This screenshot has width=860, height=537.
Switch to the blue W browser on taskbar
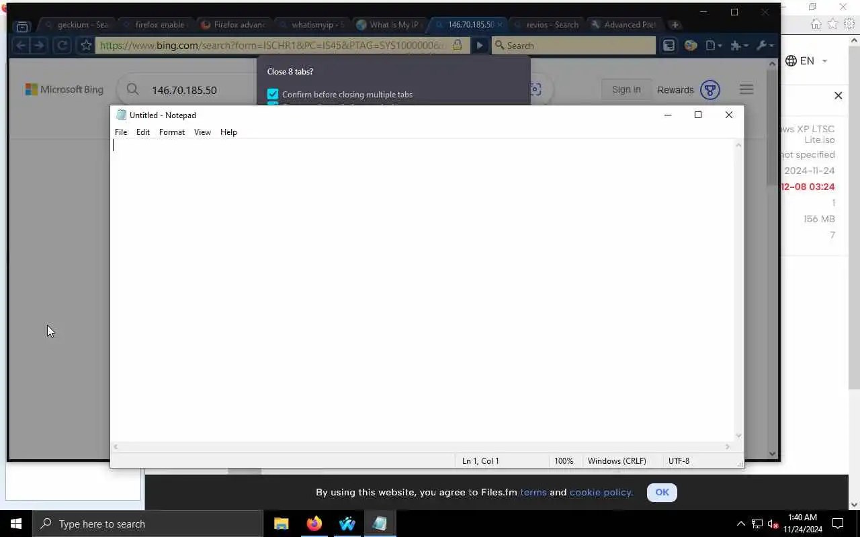[x=347, y=524]
